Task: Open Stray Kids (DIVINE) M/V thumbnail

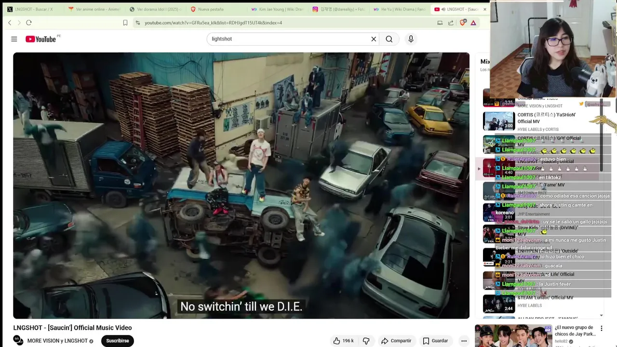Action: coord(499,234)
